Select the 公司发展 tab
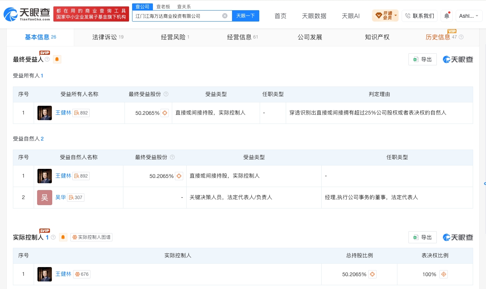The height and width of the screenshot is (289, 486). 310,37
